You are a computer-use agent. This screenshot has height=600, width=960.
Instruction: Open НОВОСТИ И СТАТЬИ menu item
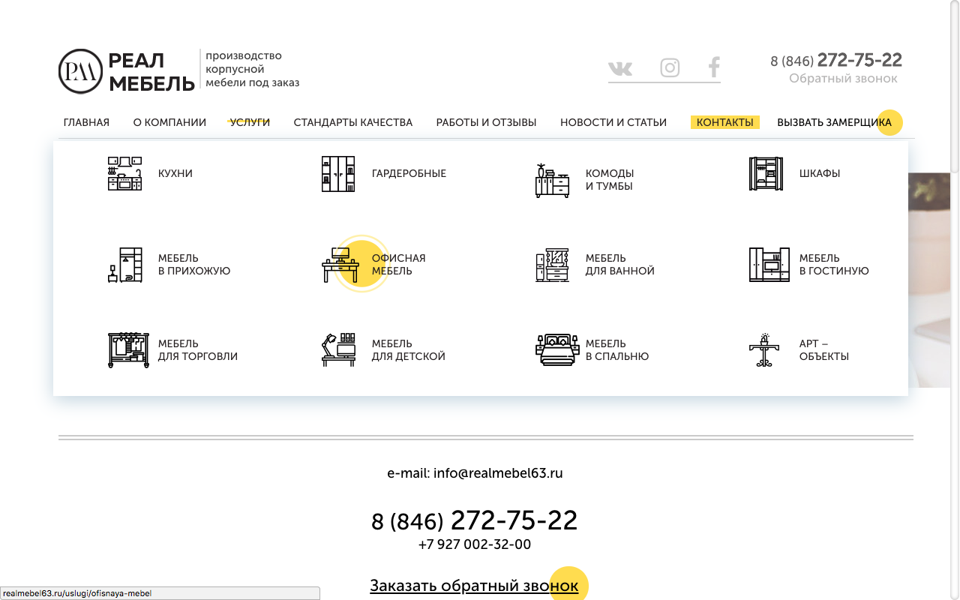point(613,122)
